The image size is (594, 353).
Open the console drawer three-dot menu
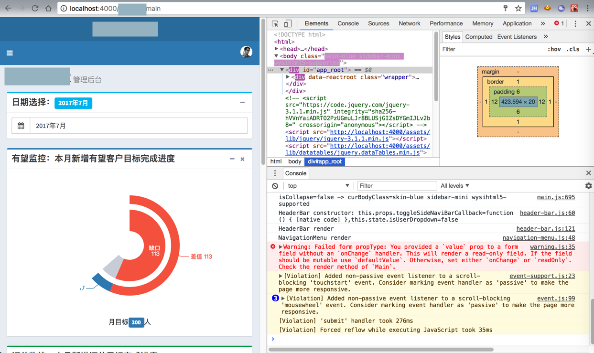coord(275,173)
